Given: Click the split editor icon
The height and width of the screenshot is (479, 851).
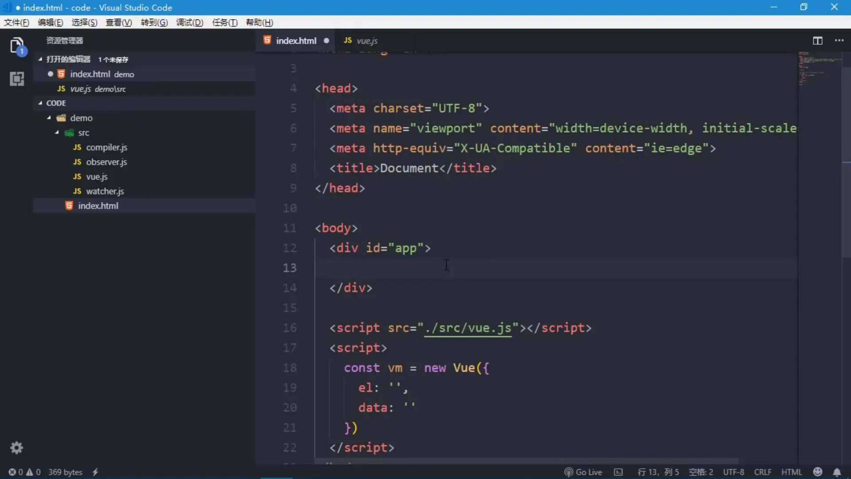Looking at the screenshot, I should point(817,40).
